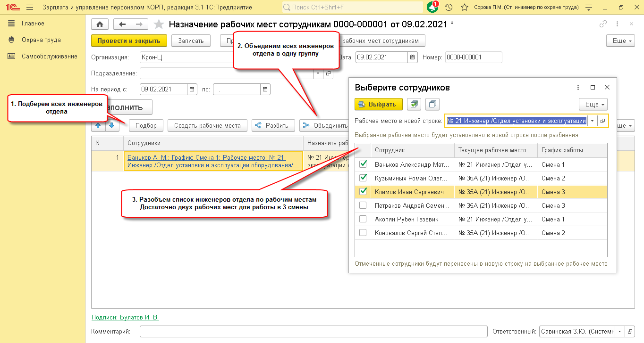
Task: Open the Ответственный value card icon
Action: (630, 331)
